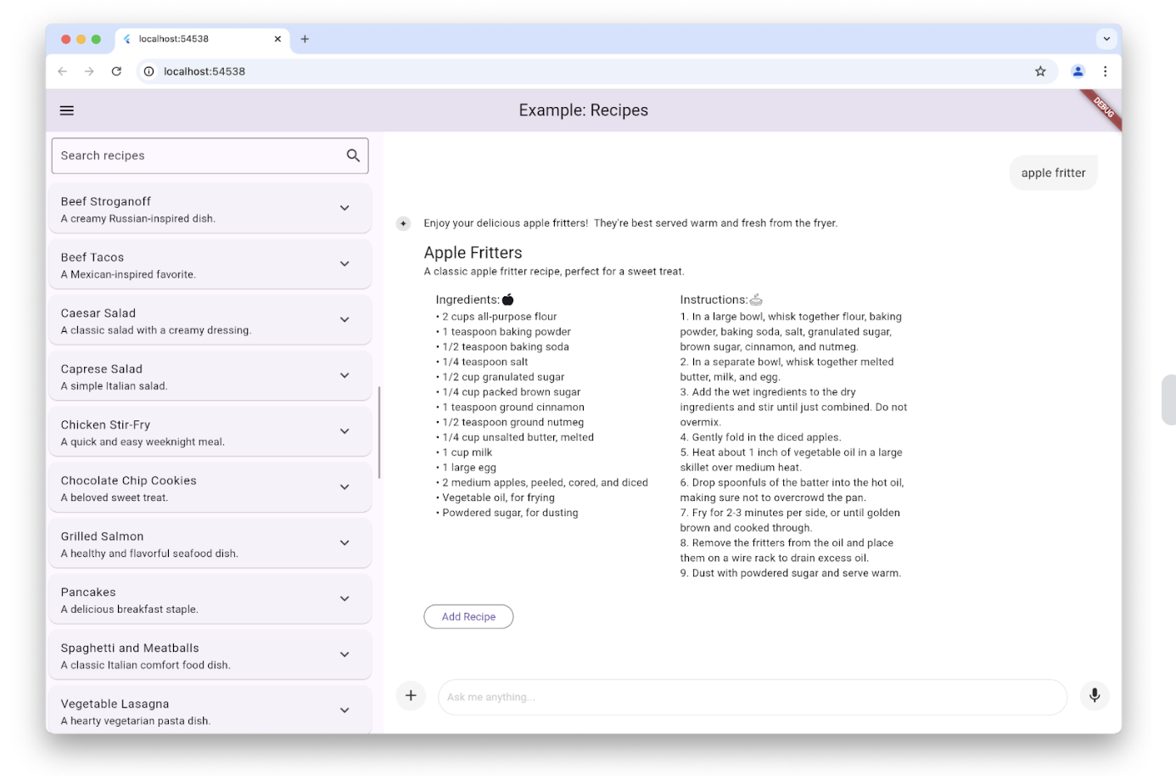Screen dimensions: 1176x776
Task: Expand the Chocolate Chip Cookies recipe
Action: click(x=344, y=487)
